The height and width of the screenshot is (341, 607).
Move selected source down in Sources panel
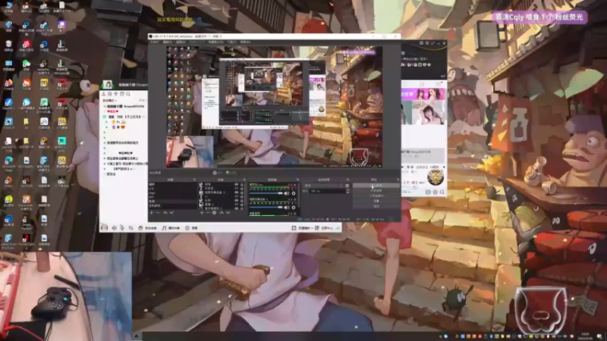coord(228,213)
